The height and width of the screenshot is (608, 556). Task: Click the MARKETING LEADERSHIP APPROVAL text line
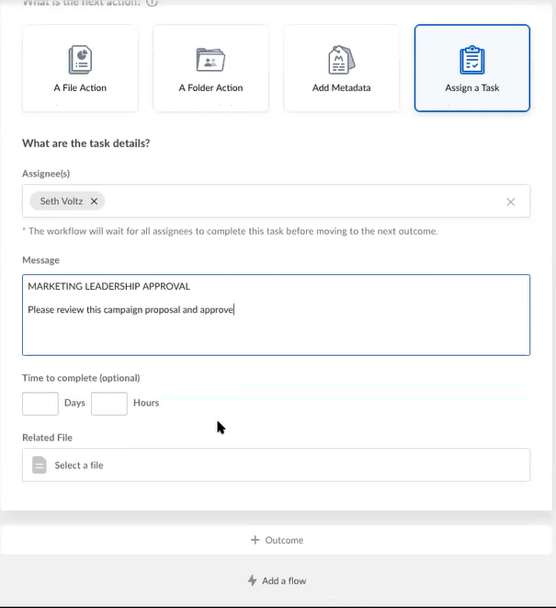[108, 286]
